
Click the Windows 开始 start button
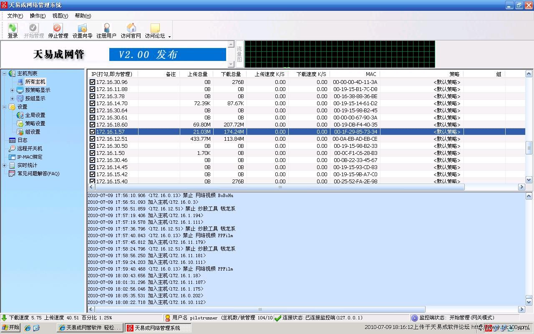coord(11,328)
